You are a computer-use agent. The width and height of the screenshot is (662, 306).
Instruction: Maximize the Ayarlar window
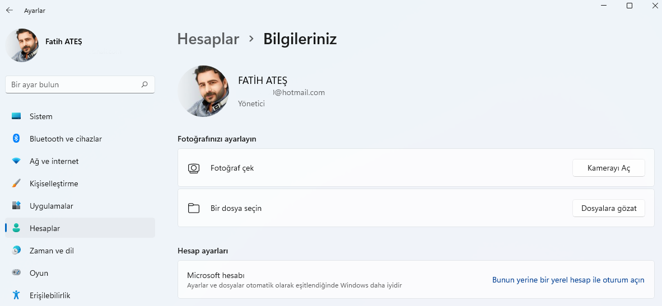click(629, 6)
